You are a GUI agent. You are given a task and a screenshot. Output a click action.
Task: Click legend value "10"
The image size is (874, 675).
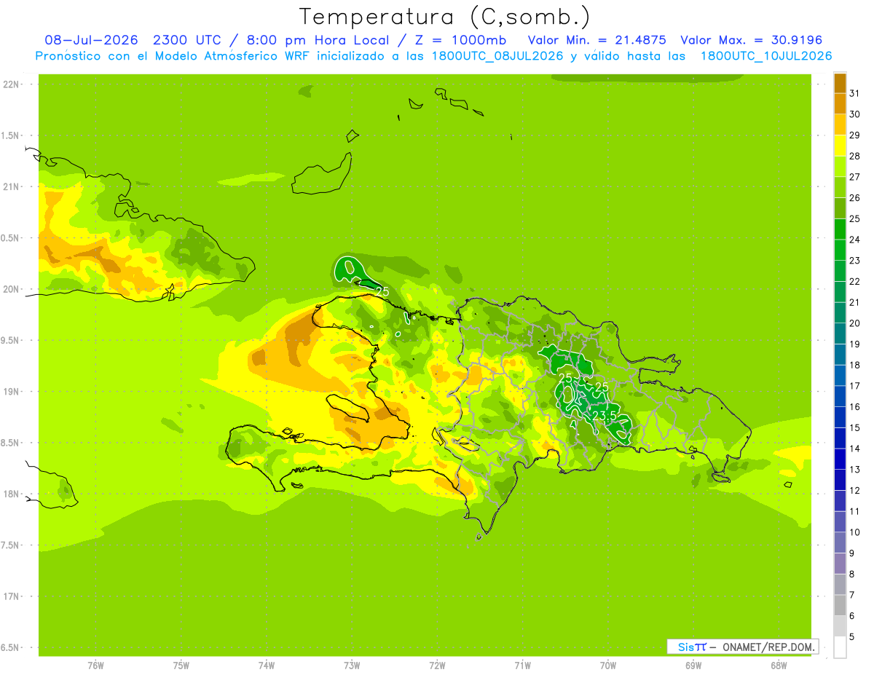point(854,532)
